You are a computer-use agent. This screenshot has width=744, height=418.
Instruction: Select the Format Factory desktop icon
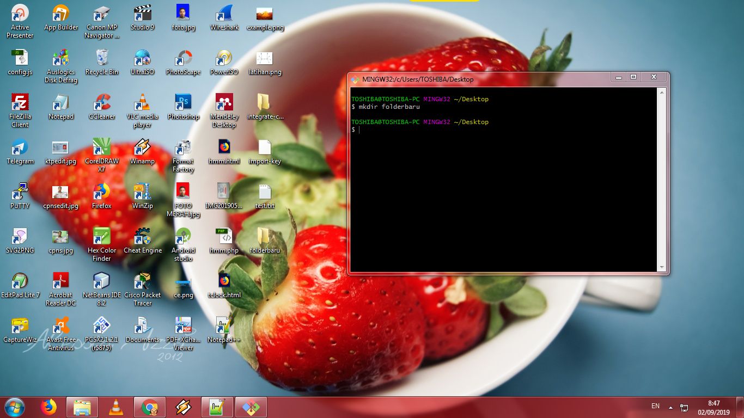(183, 156)
